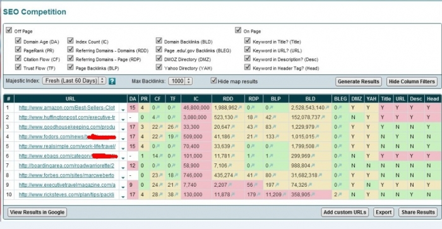
Task: Open CF arrow icon for executivetravelmagazine row
Action: [x=161, y=185]
